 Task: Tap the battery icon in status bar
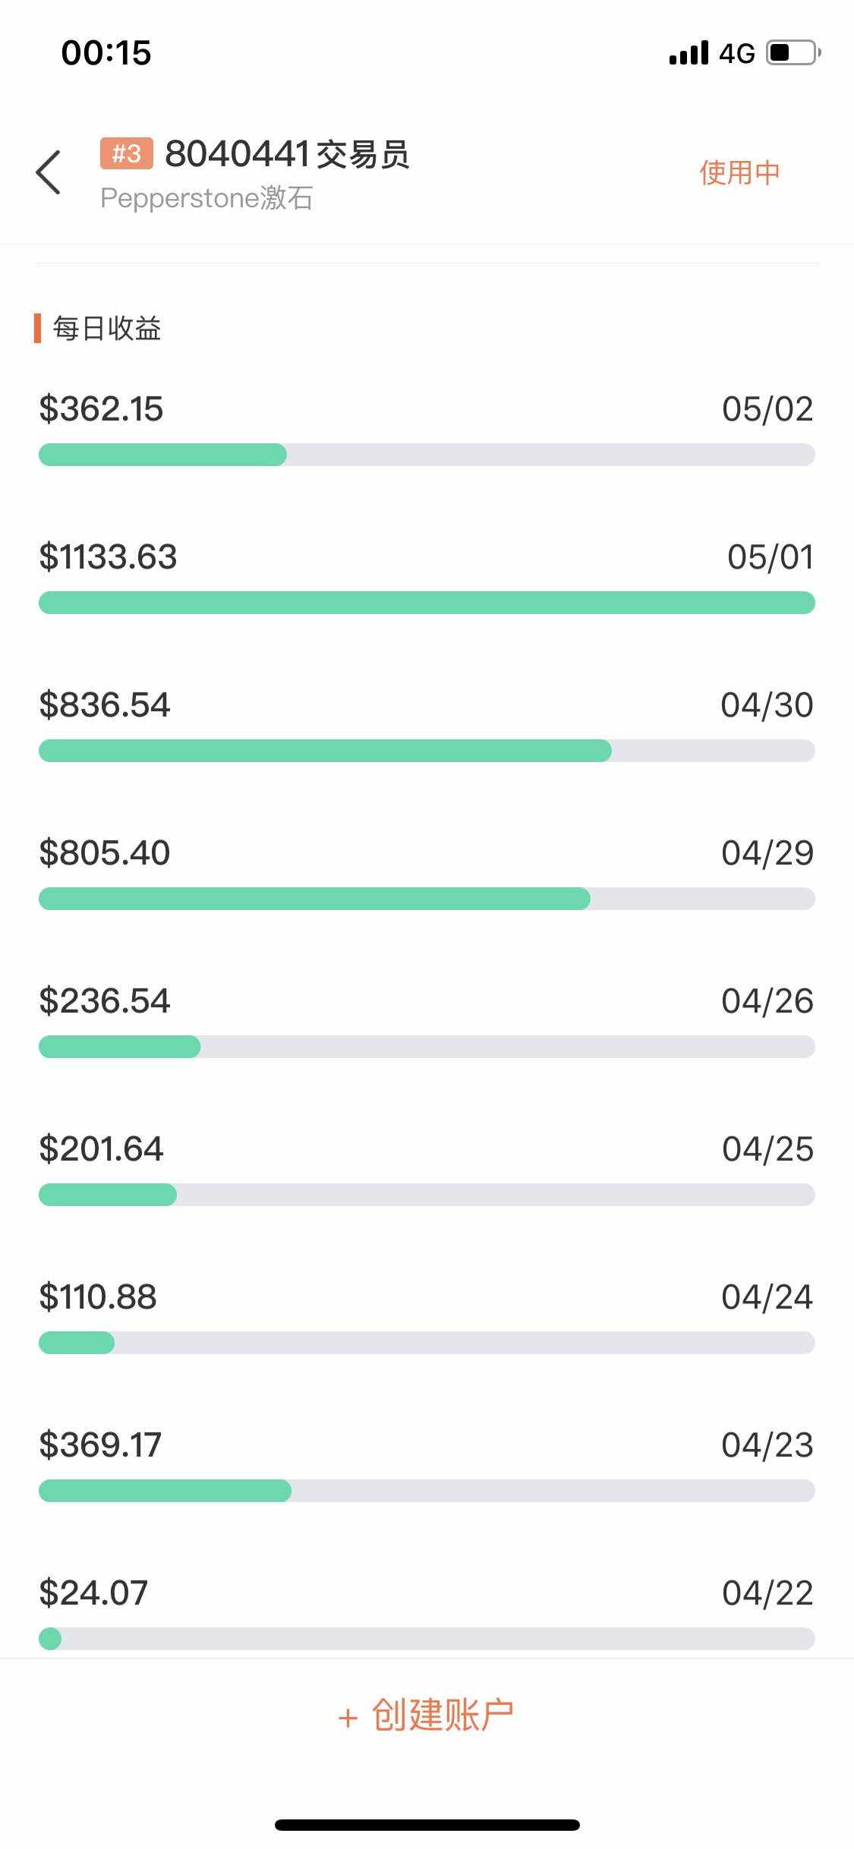click(793, 52)
